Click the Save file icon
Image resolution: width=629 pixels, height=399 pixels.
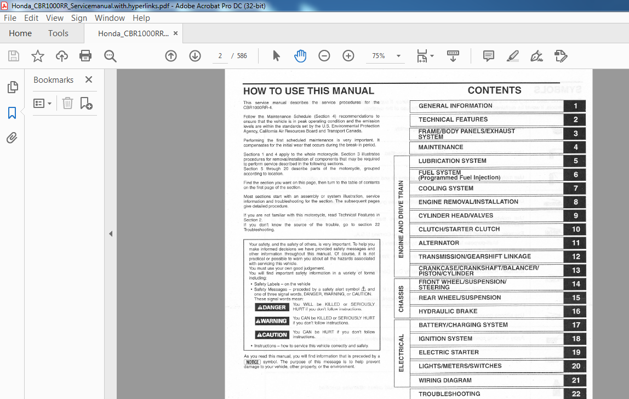[x=14, y=56]
